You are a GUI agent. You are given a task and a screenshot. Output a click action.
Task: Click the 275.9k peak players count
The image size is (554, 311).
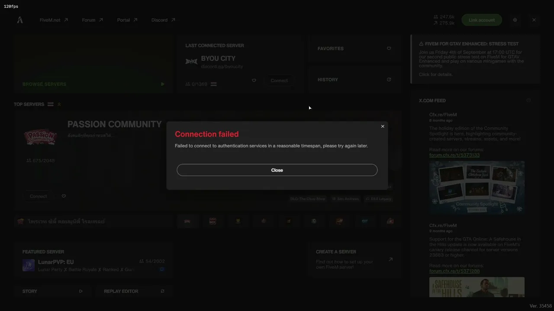coord(444,23)
